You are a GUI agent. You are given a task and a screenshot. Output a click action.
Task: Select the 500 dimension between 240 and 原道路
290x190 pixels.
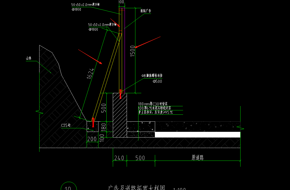coord(140,158)
